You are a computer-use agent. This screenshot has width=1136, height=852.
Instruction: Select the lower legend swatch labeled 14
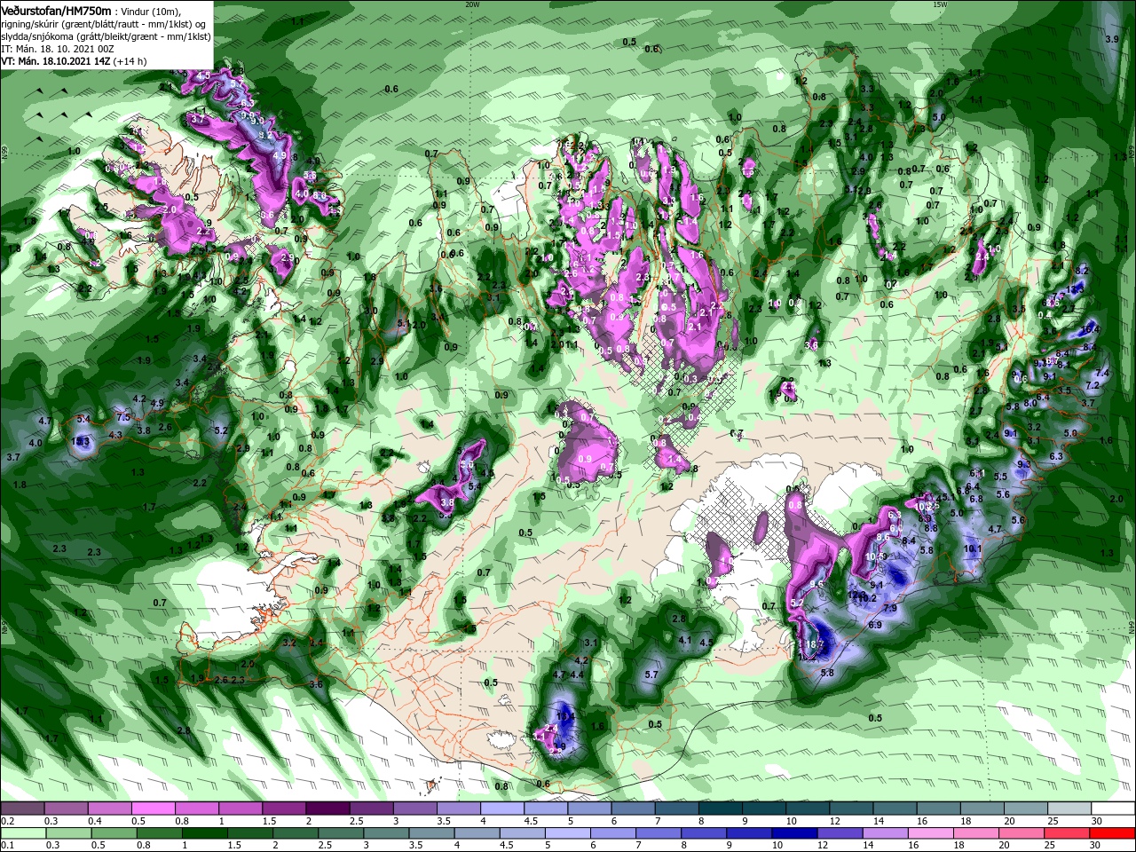pyautogui.click(x=886, y=832)
